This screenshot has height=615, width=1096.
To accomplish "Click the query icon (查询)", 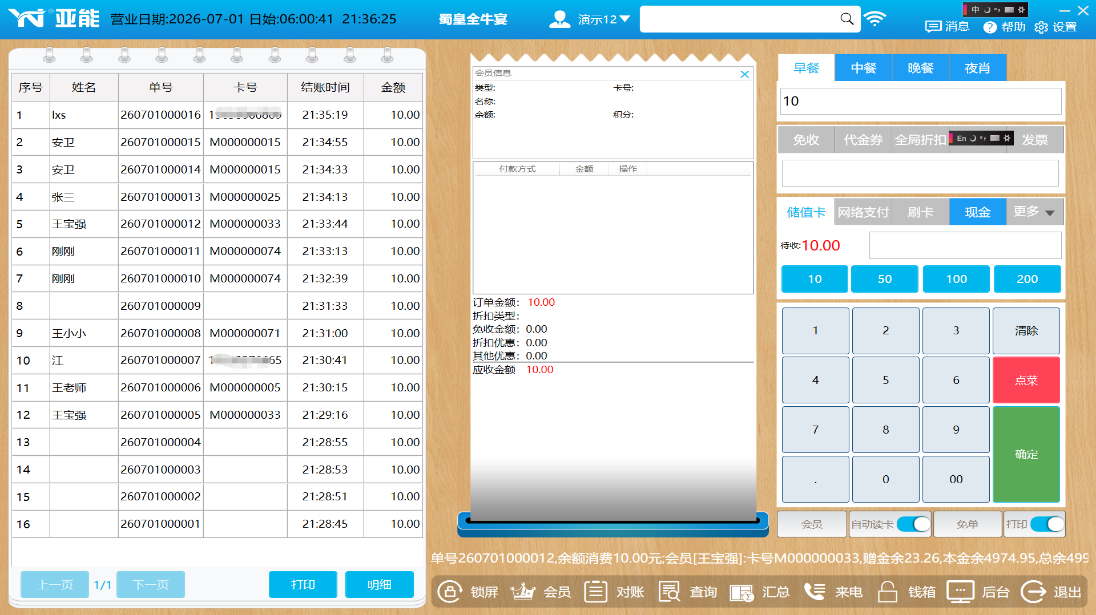I will 669,592.
